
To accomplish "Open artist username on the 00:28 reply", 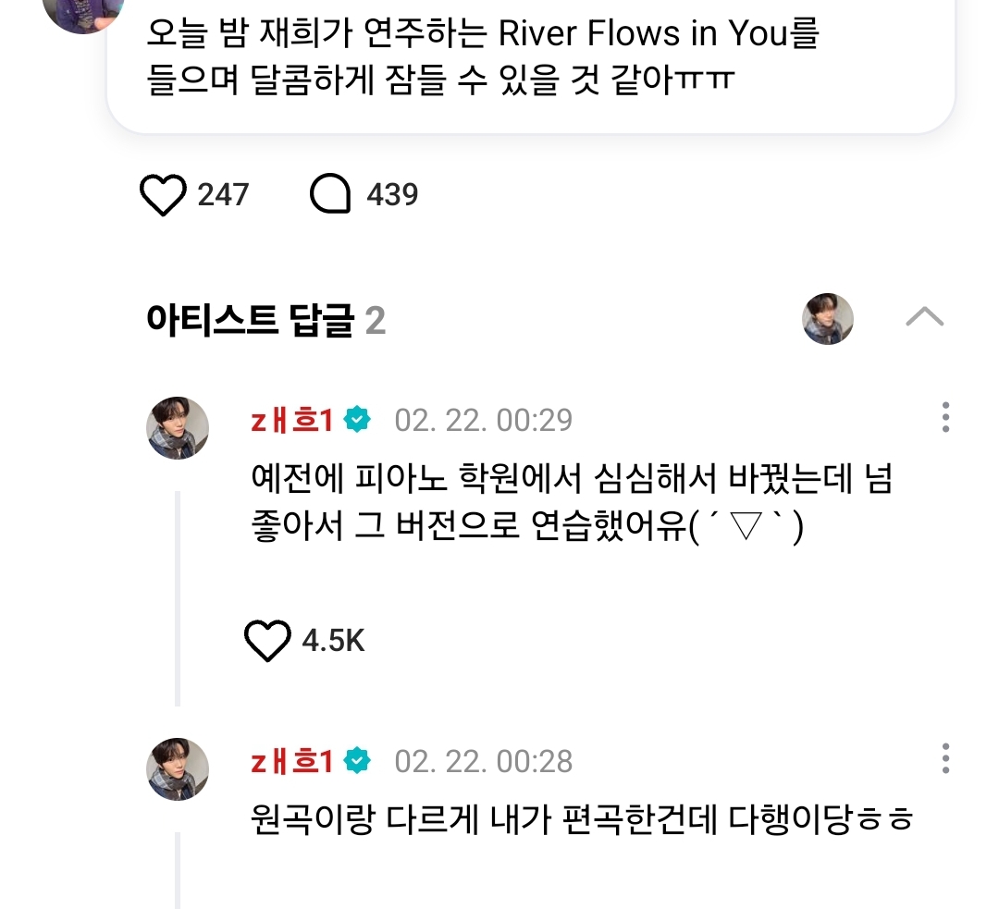I will 290,761.
